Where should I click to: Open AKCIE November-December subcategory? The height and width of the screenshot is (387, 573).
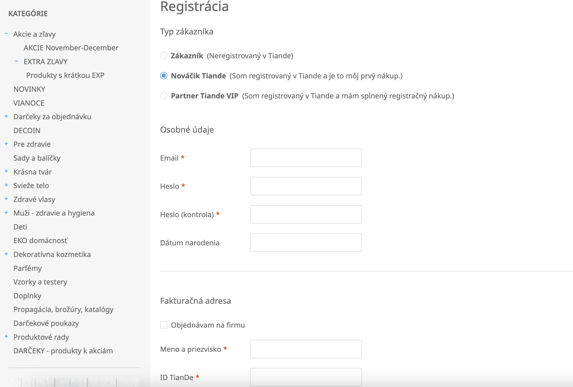tap(71, 48)
